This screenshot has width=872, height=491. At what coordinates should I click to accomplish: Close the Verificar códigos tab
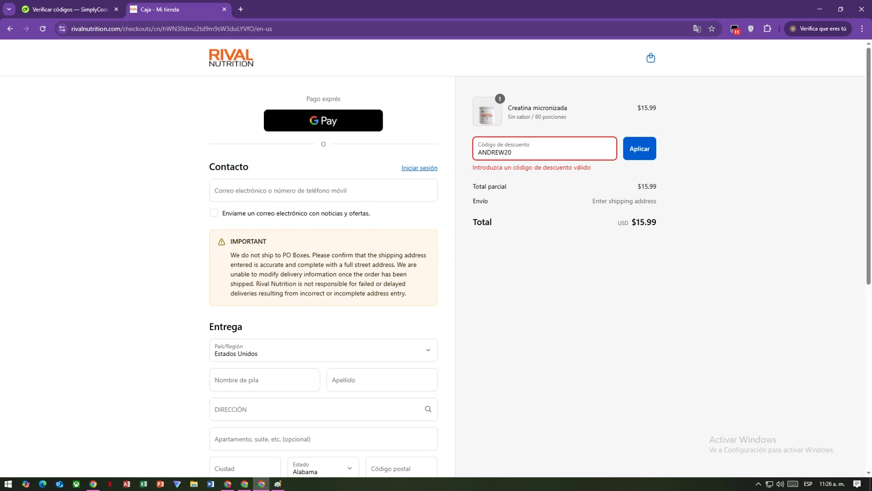[116, 9]
